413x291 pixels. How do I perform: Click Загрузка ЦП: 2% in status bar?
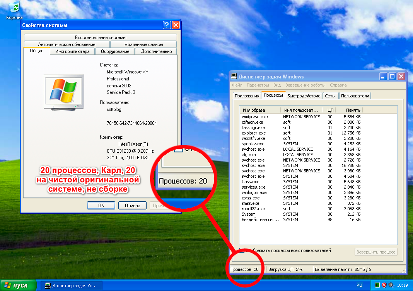click(x=285, y=269)
